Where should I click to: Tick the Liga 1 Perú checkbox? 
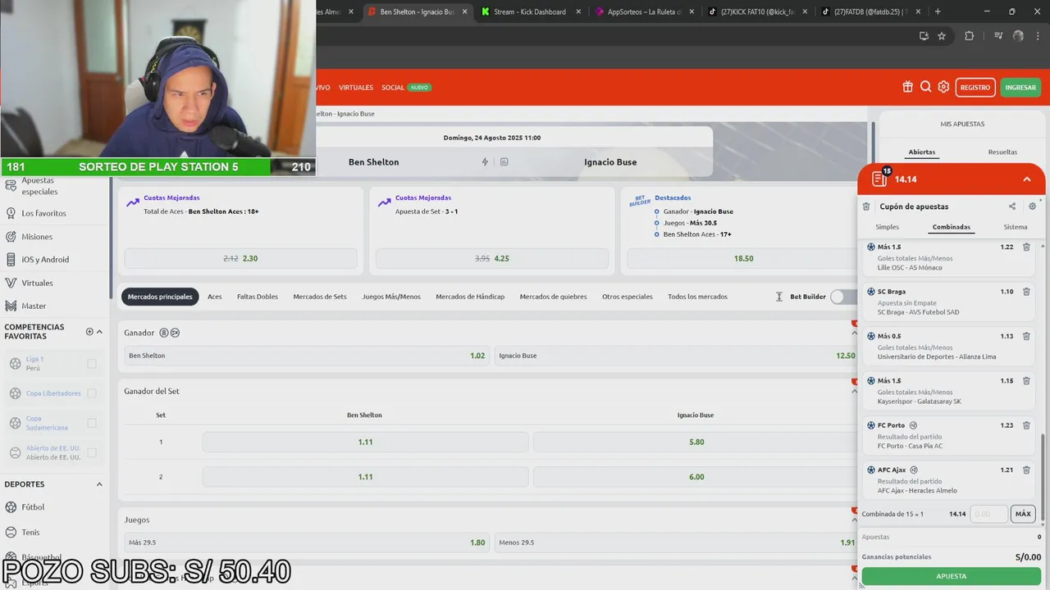92,364
